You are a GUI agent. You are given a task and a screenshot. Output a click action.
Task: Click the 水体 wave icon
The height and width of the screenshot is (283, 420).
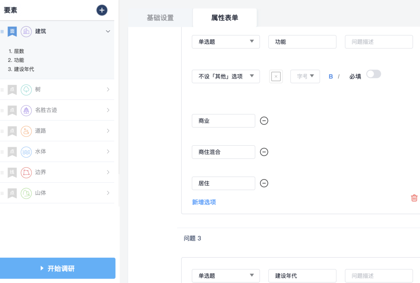click(26, 152)
